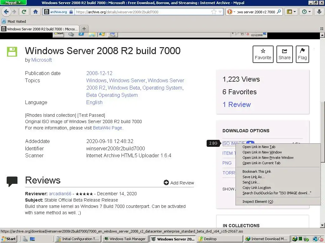Screen dimensions: 325x243
Task: Click the URL address field
Action: [x=143, y=12]
